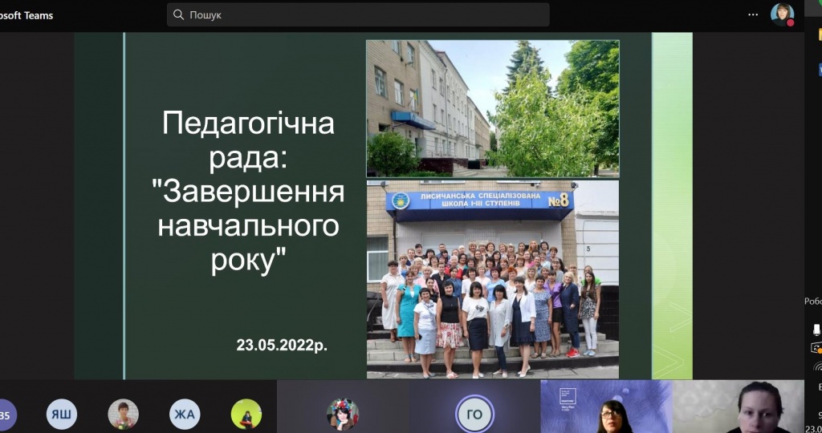Viewport: 822px width, 433px height.
Task: Open the Wi-Fi network icon in tray
Action: pyautogui.click(x=817, y=367)
